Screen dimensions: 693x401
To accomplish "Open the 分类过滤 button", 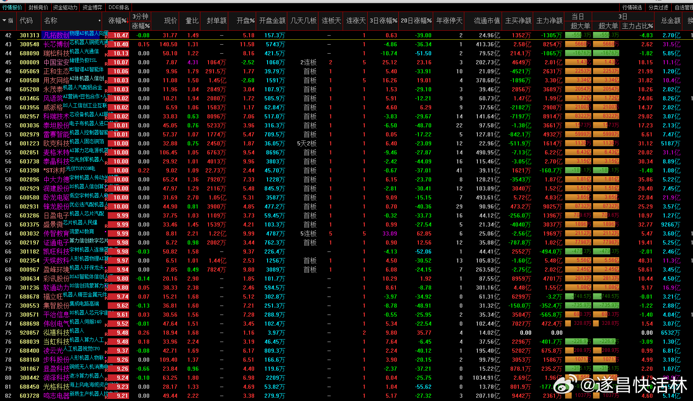I will (659, 7).
